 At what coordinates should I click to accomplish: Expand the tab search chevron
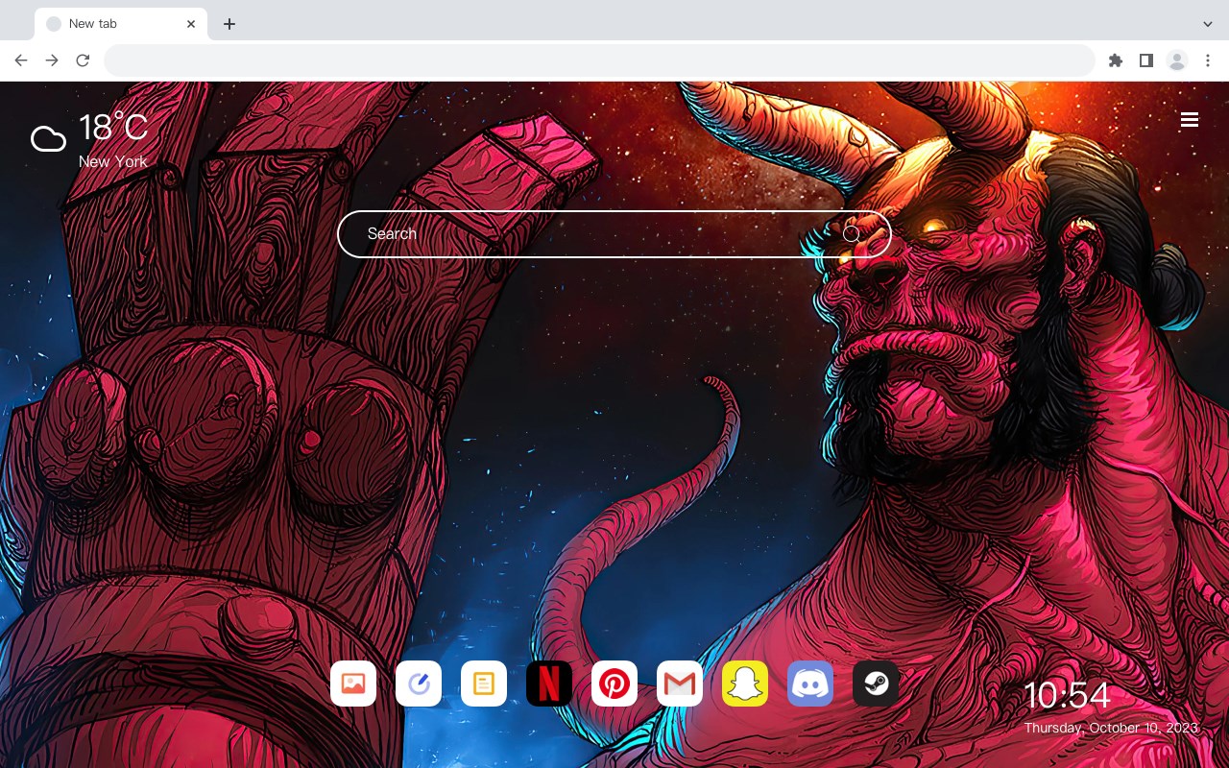click(x=1208, y=24)
